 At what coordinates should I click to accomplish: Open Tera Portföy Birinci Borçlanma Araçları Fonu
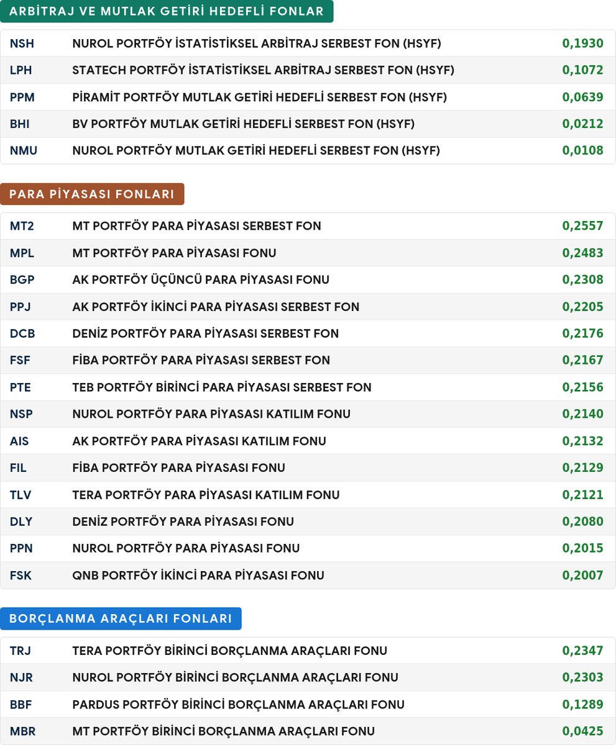coord(230,651)
